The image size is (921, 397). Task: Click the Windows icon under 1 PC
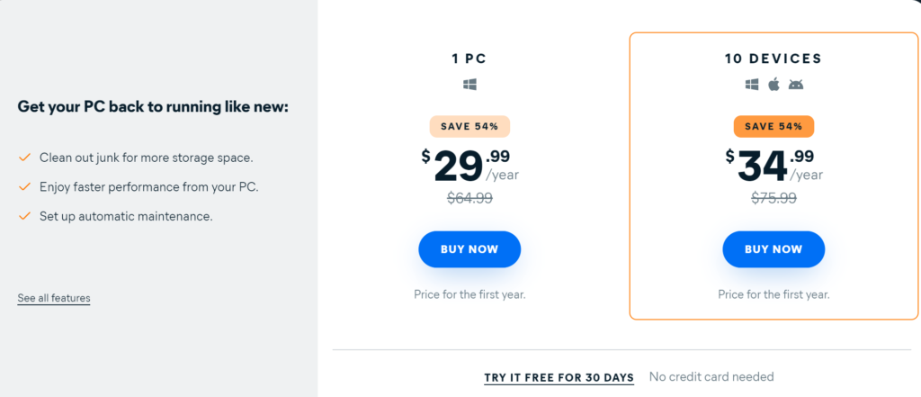tap(469, 85)
